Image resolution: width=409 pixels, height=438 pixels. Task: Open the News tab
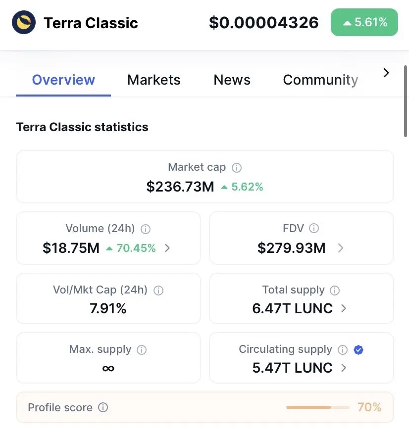click(x=232, y=80)
